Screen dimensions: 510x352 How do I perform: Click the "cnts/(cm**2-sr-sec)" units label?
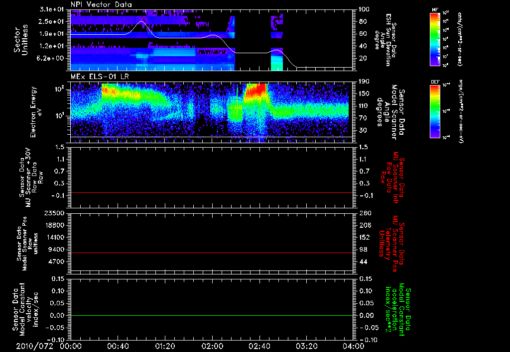(460, 39)
